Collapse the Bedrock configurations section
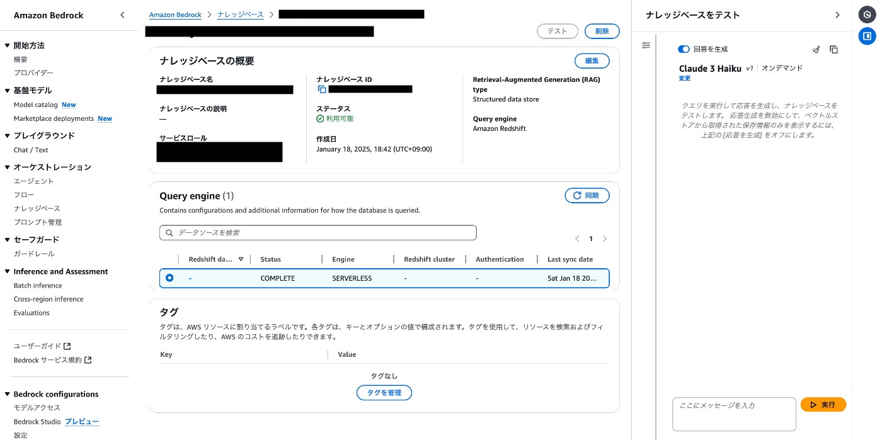This screenshot has height=440, width=882. 8,394
